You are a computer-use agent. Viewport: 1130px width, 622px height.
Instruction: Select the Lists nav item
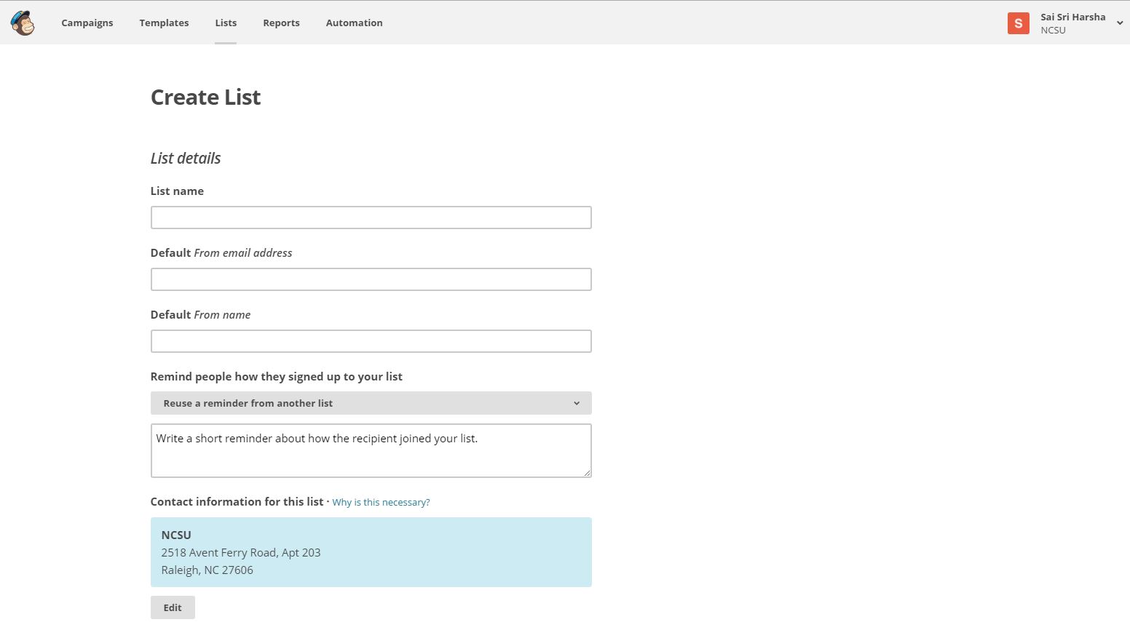226,23
